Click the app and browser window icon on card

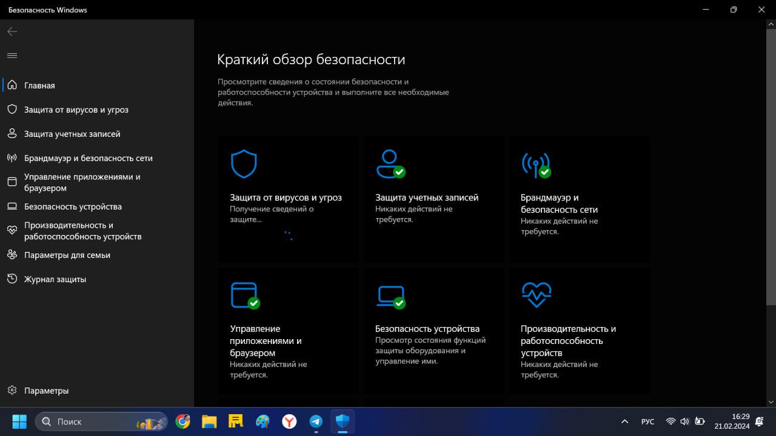[245, 296]
